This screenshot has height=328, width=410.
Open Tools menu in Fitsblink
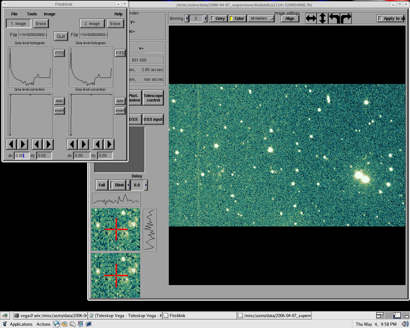pyautogui.click(x=32, y=14)
